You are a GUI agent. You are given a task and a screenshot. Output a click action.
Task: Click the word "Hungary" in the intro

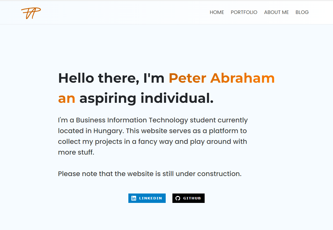pyautogui.click(x=107, y=131)
